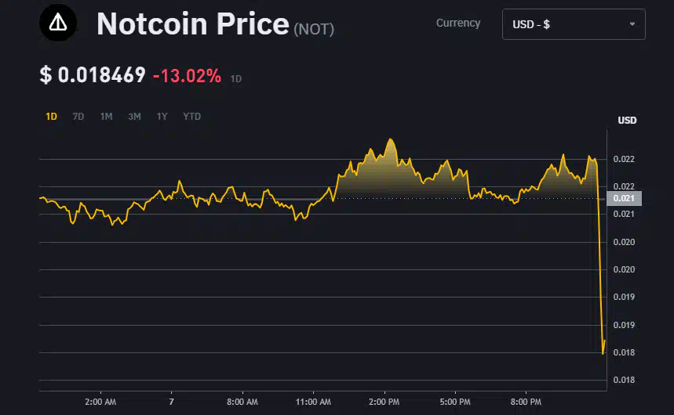Click the 5:00 PM time axis label
The height and width of the screenshot is (415, 674).
(x=455, y=402)
